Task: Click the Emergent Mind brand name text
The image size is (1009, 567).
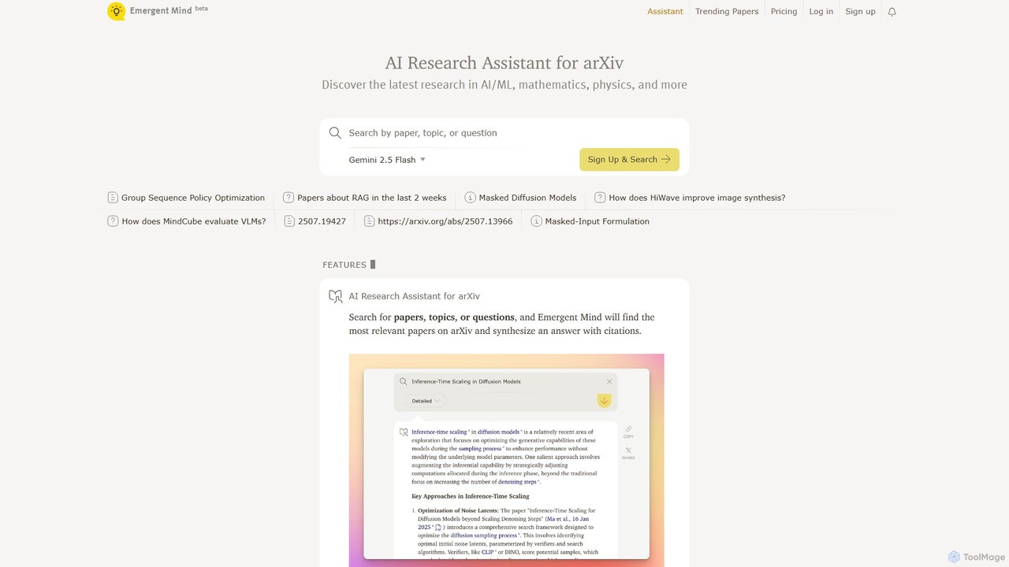Action: pos(161,11)
